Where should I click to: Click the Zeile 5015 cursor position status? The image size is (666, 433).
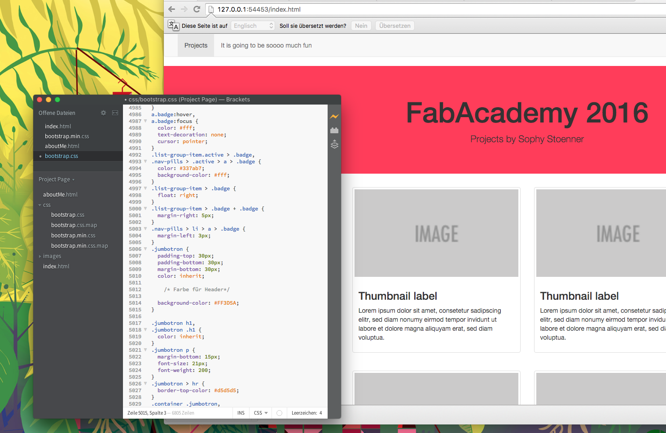(147, 413)
